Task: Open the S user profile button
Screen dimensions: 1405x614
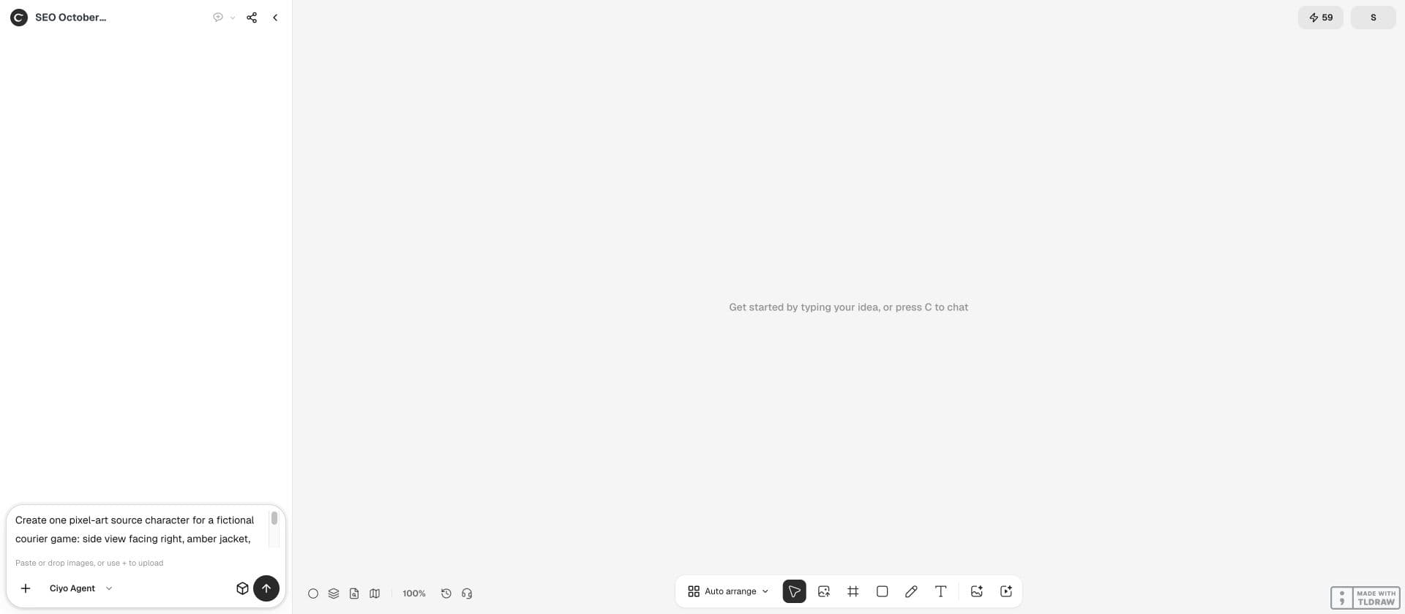Action: [1373, 18]
